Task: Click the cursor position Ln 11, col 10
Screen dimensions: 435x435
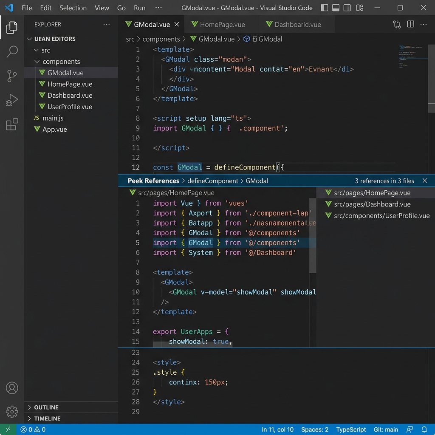Action: pyautogui.click(x=277, y=429)
